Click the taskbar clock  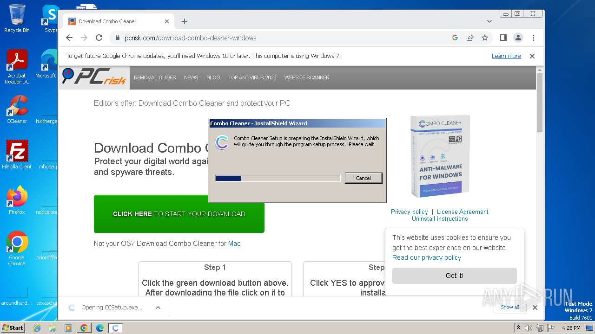571,328
